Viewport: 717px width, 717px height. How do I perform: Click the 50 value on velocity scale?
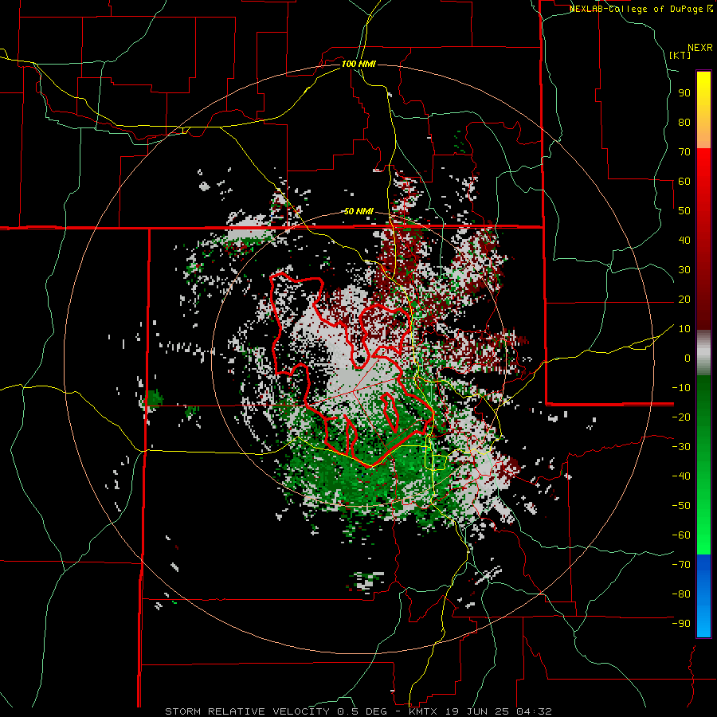tap(684, 211)
